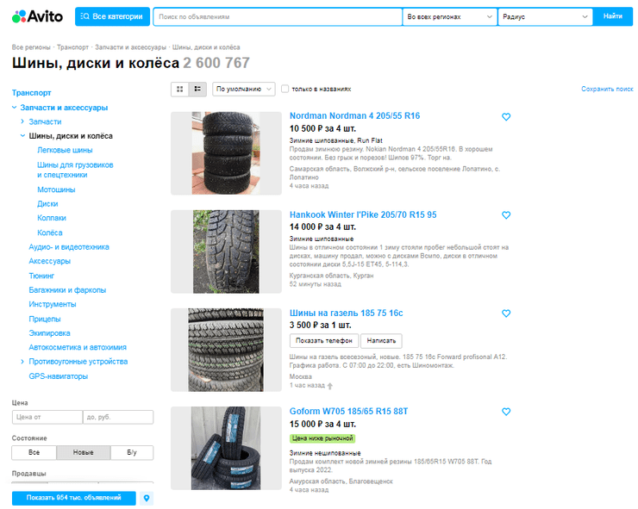Screen dimensions: 638x509
Task: Open the Hankook tire thumbnail photo
Action: (x=226, y=251)
